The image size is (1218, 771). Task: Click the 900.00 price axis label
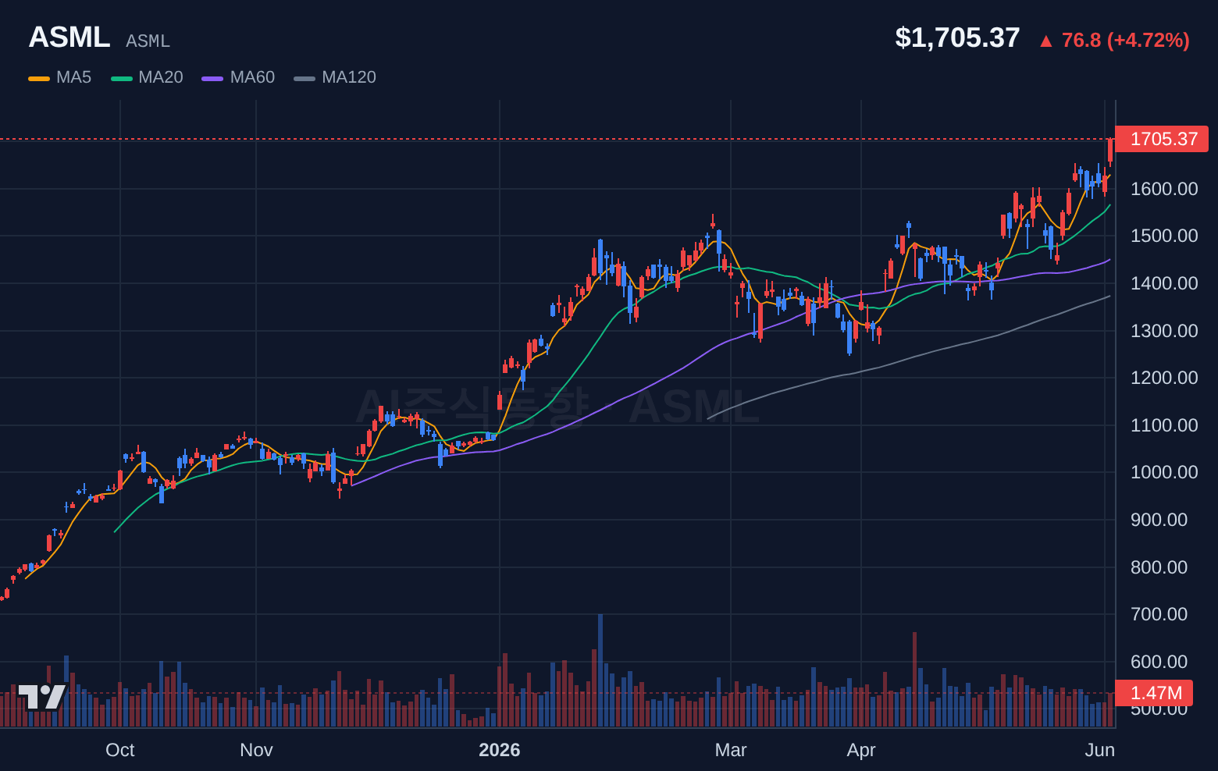pyautogui.click(x=1159, y=520)
